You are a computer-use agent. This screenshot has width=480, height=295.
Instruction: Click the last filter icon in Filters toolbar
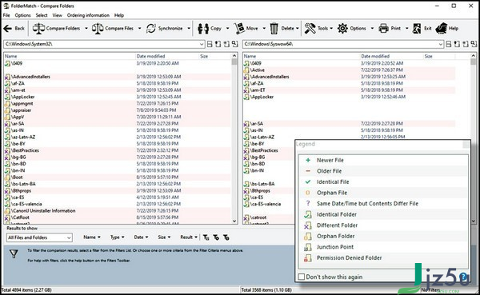click(226, 237)
